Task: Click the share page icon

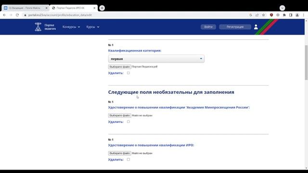Action: tap(257, 15)
